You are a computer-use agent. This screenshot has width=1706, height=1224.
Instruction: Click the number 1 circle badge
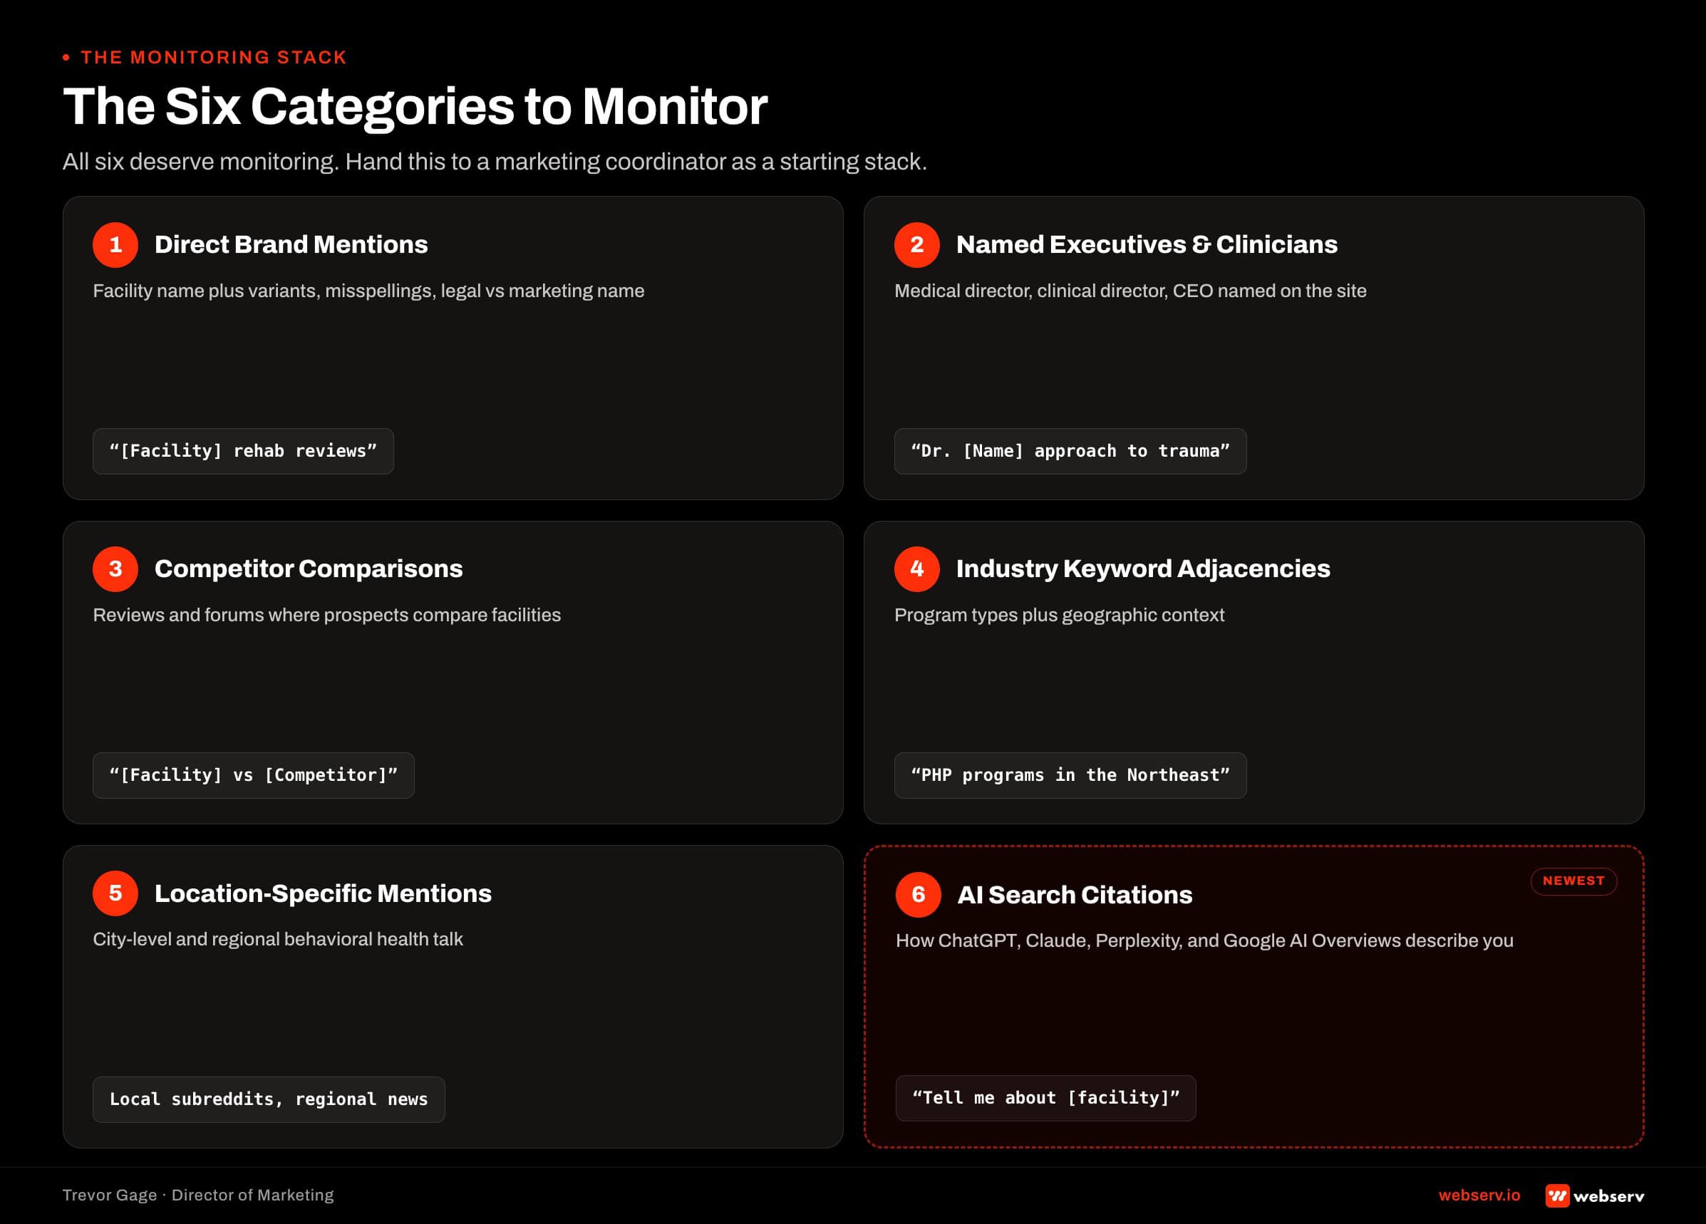115,244
